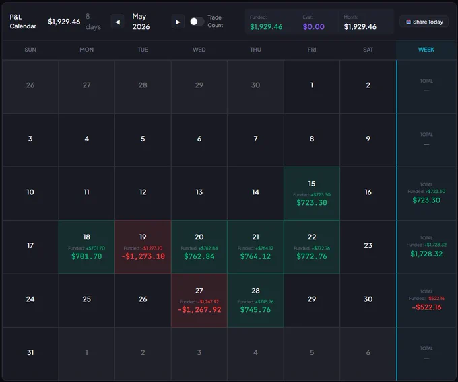Select the day cell for May 8

point(312,140)
